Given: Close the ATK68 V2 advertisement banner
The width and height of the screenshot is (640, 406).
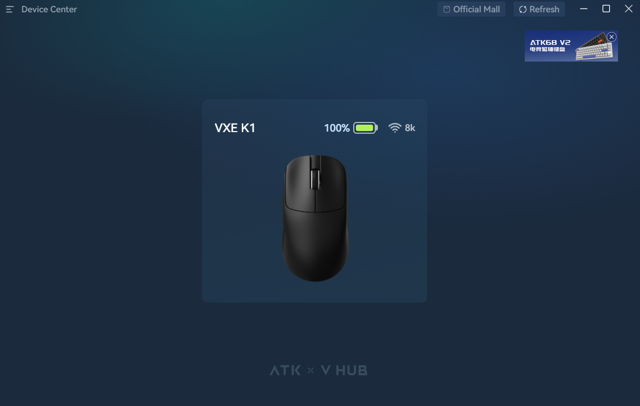Looking at the screenshot, I should point(612,37).
